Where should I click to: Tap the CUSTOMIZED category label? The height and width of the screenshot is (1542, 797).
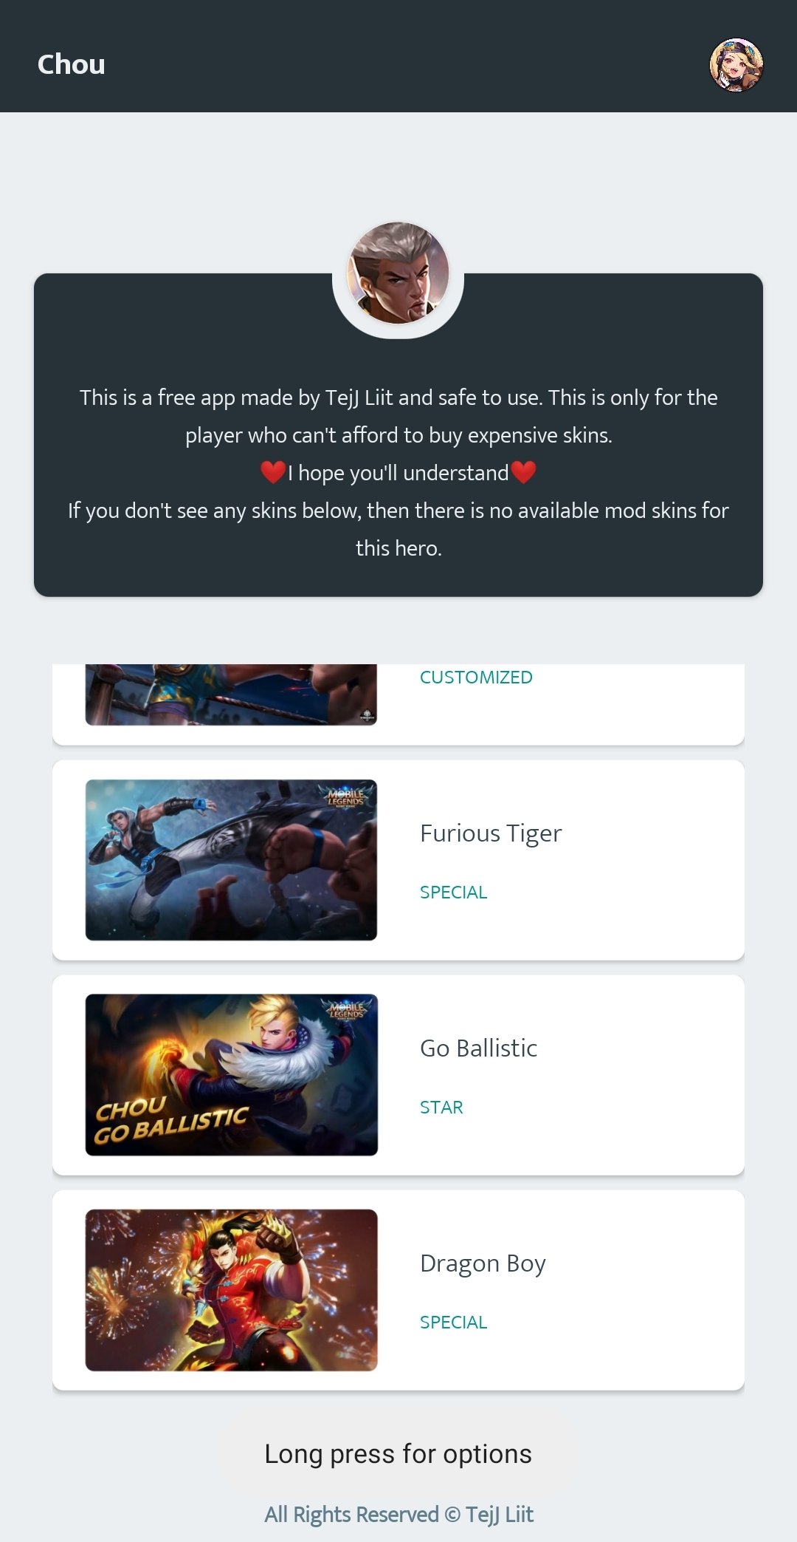click(x=476, y=678)
